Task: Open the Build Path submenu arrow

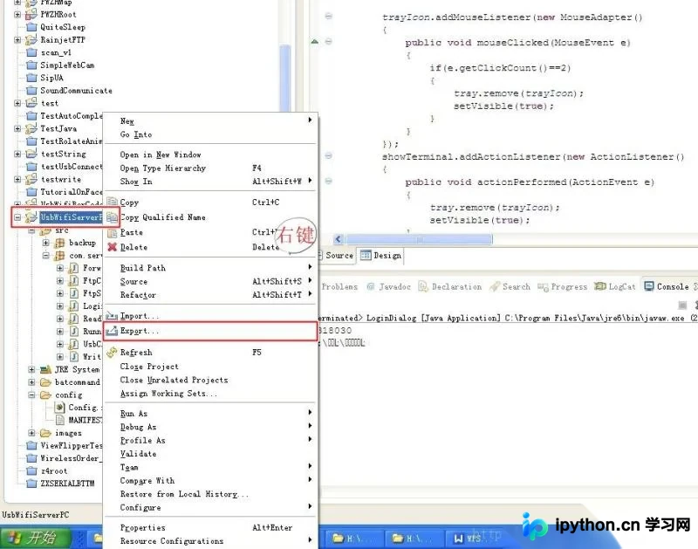Action: (x=310, y=267)
